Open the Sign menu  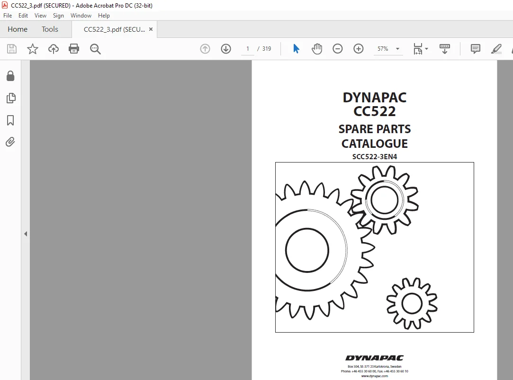point(58,15)
